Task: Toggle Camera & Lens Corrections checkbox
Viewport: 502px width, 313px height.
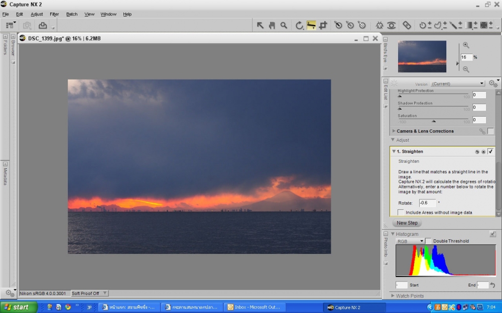Action: (490, 131)
